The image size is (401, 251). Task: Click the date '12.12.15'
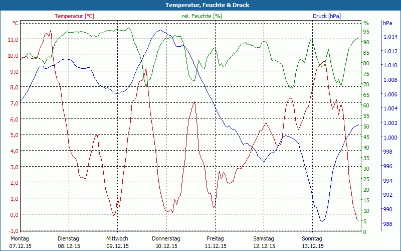264,246
